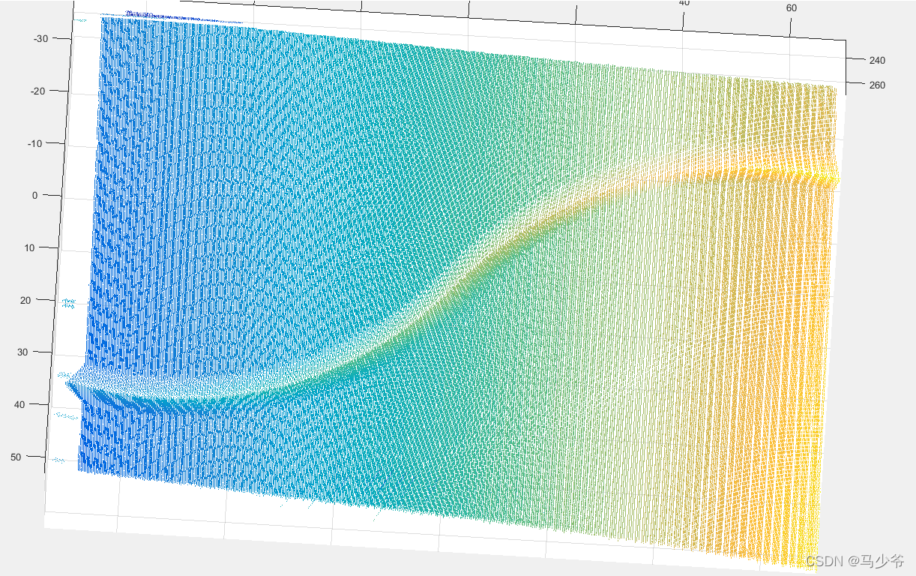Click the 260 axis tick label
Screen dimensions: 916x576
click(x=876, y=85)
